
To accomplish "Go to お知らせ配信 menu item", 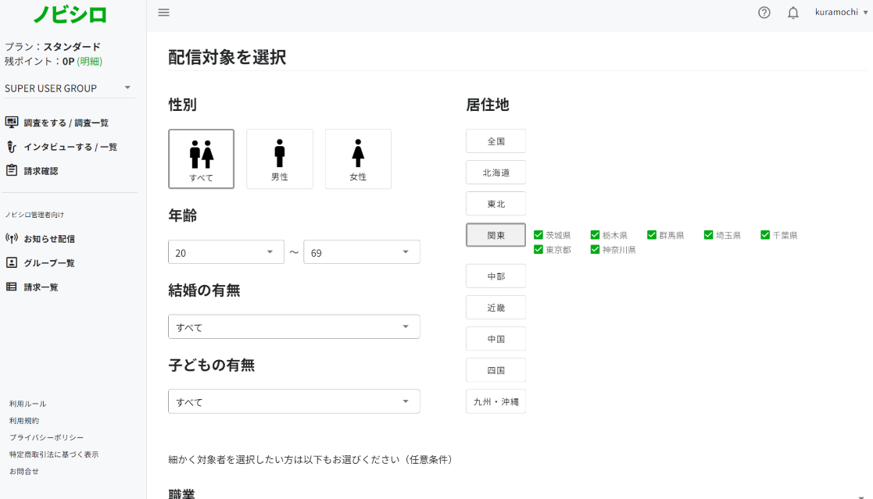I will (x=48, y=239).
